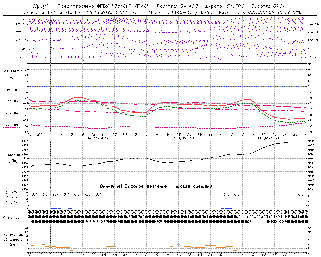Select "Рассчитано: 08.12.2025 22:42 UTC" text
Screen dimensions: 321x257
tap(261, 12)
